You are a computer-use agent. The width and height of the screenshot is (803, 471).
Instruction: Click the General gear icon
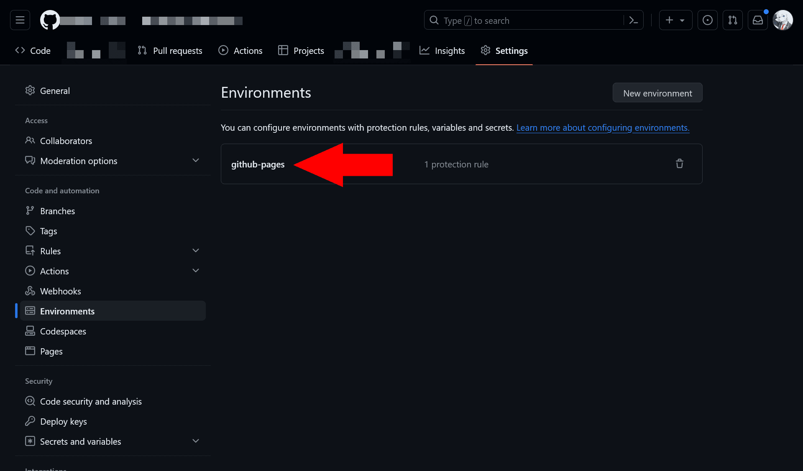[x=30, y=90]
